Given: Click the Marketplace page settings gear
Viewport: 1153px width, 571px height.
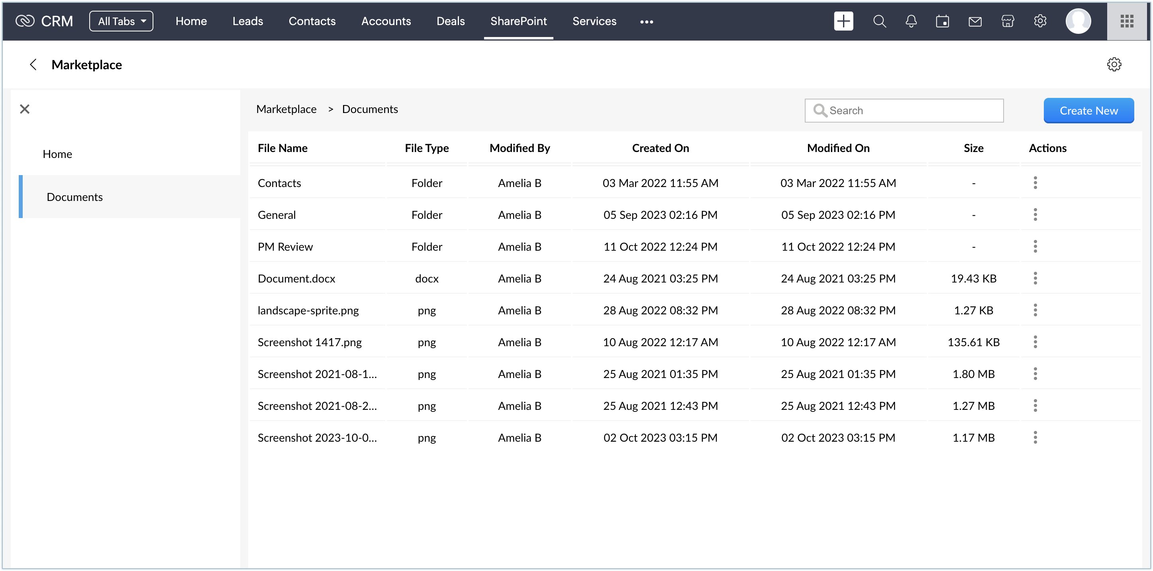Looking at the screenshot, I should [x=1114, y=64].
